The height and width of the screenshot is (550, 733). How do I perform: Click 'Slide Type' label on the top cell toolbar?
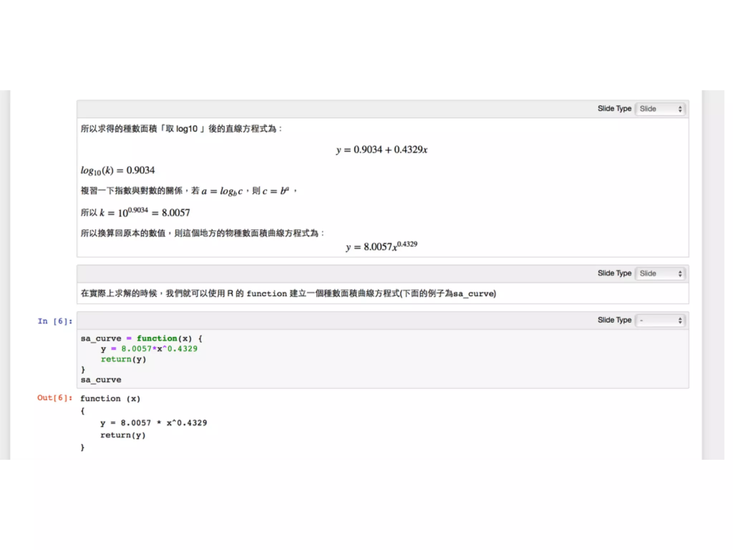point(614,108)
